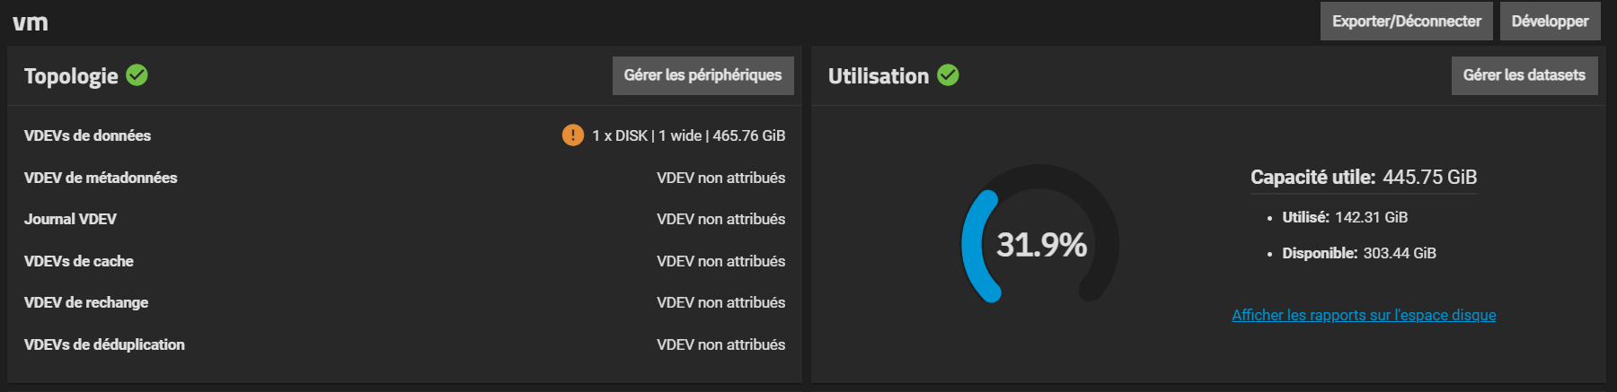Click the orange warning icon beside data VDEVs
The height and width of the screenshot is (392, 1617).
pos(572,135)
